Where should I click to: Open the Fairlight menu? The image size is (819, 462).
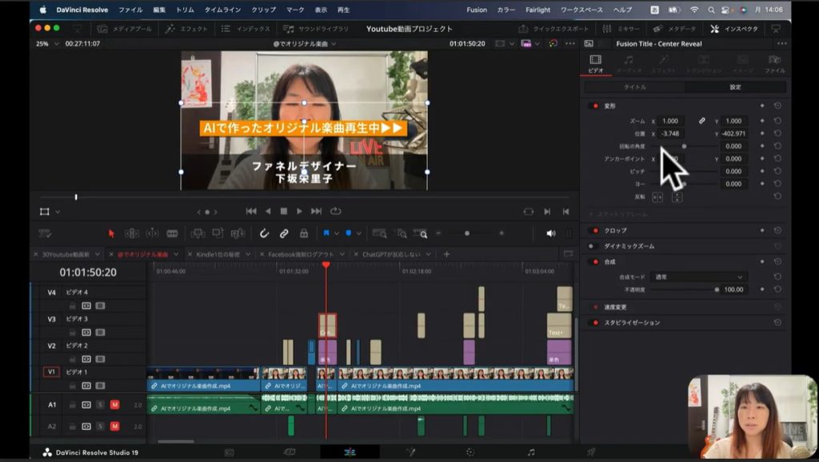tap(537, 10)
